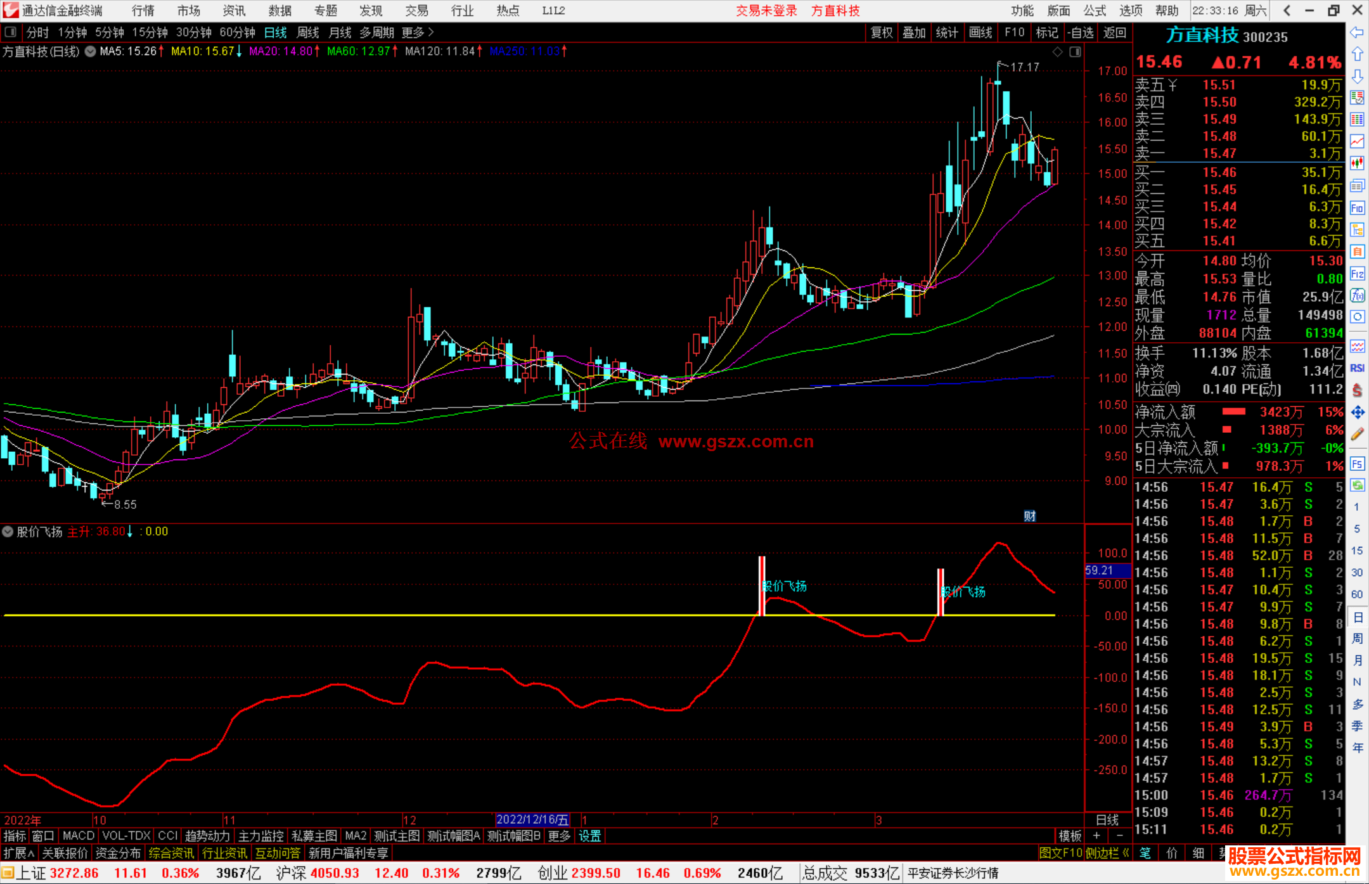Click the left arrow sidebar icon
Screen dimensions: 1369x884
pos(1357,32)
